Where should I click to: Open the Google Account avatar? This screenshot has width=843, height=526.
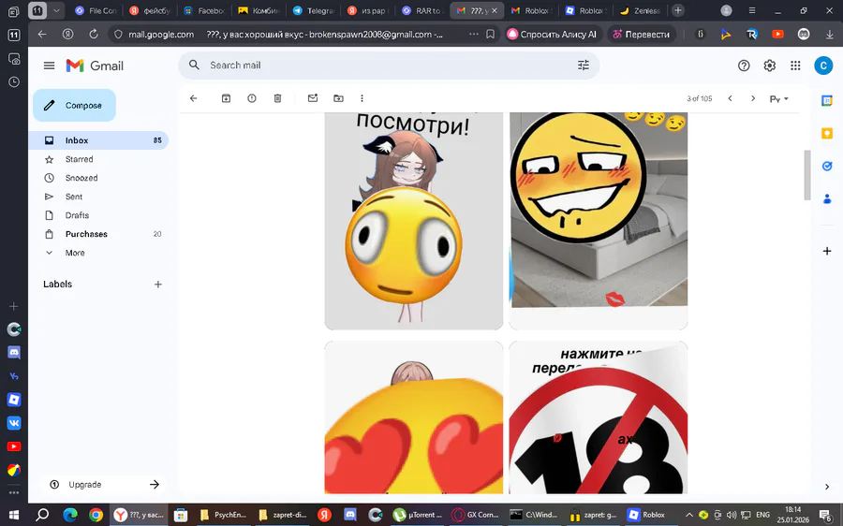click(823, 66)
